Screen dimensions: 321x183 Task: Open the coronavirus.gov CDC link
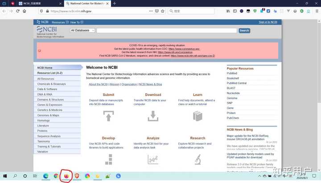coord(184,49)
